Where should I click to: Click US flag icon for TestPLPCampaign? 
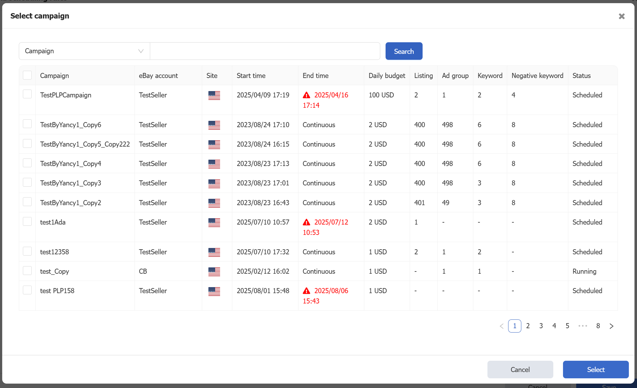[x=214, y=95]
